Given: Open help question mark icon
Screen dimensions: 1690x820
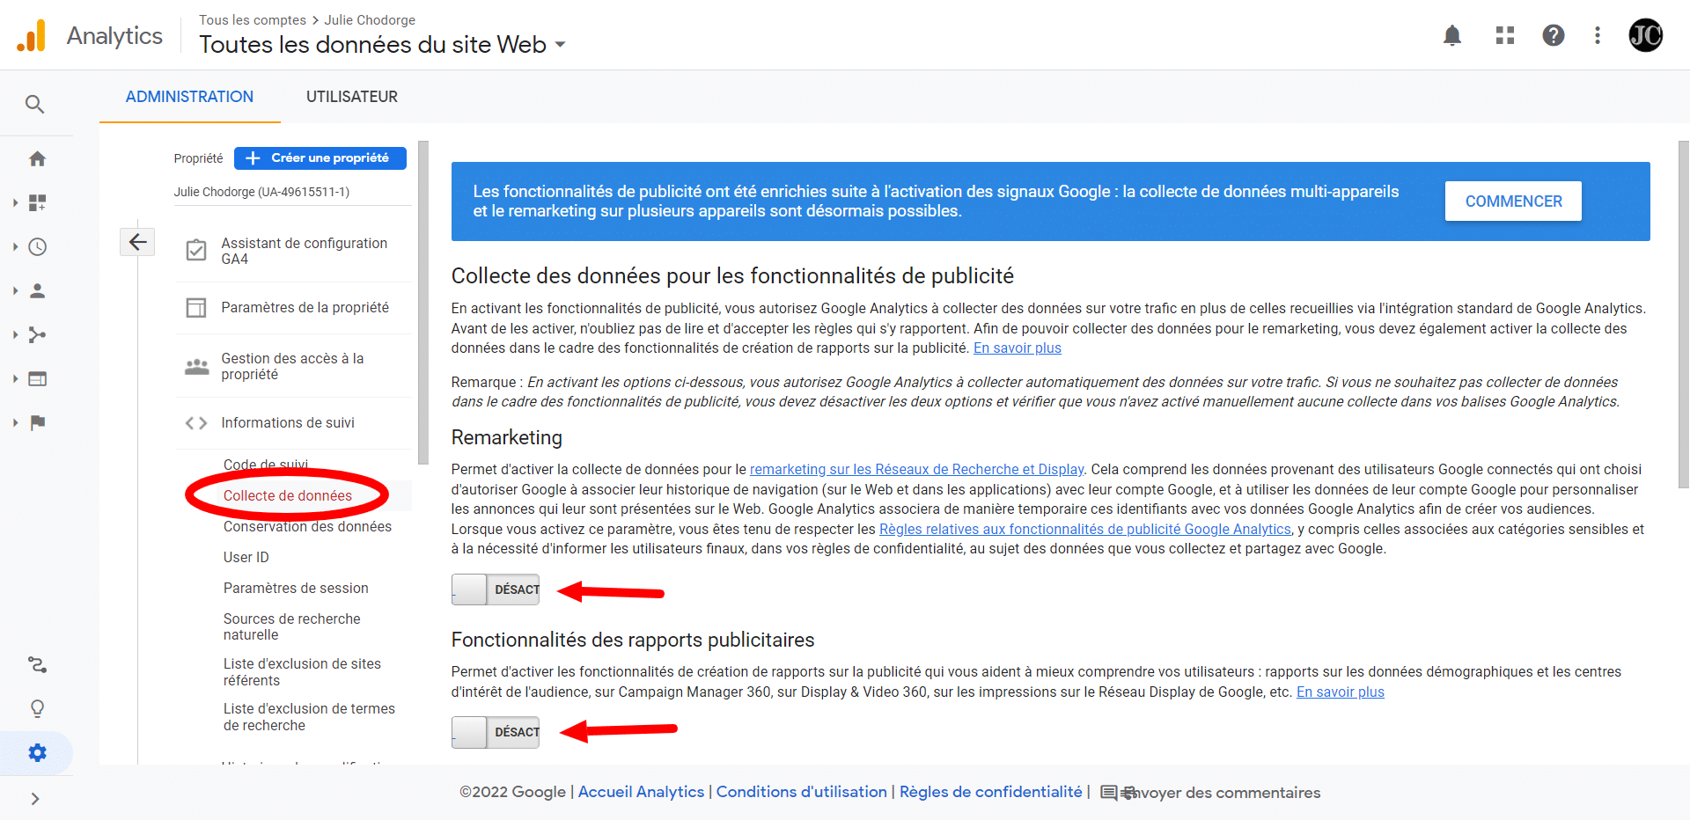Looking at the screenshot, I should 1554,35.
